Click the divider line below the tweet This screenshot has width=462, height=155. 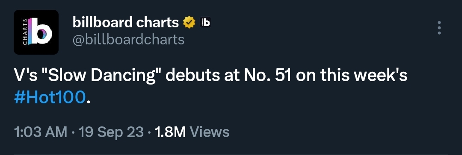pyautogui.click(x=231, y=154)
